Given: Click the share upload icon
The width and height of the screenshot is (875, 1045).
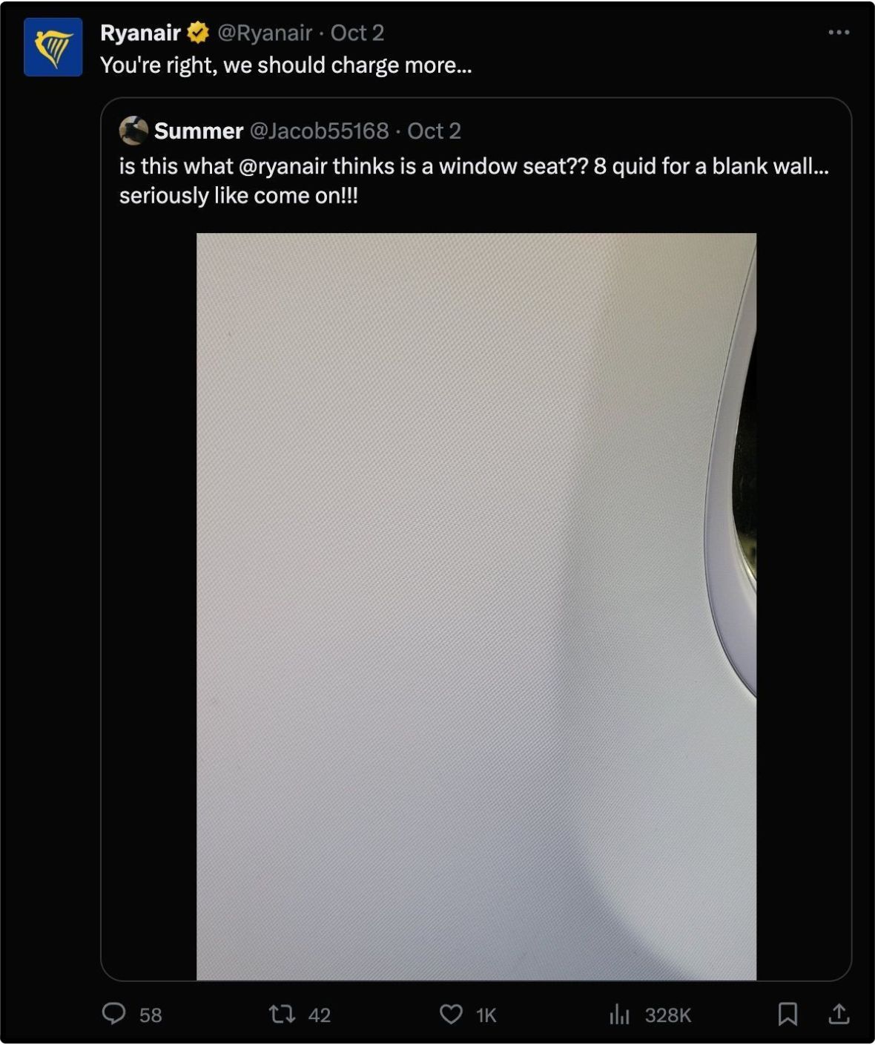Looking at the screenshot, I should [x=839, y=1013].
